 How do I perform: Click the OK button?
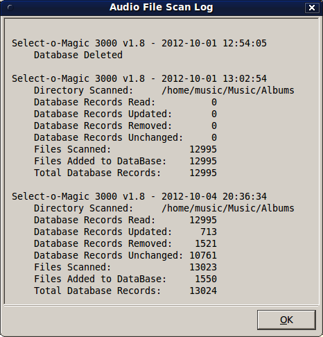click(x=286, y=320)
